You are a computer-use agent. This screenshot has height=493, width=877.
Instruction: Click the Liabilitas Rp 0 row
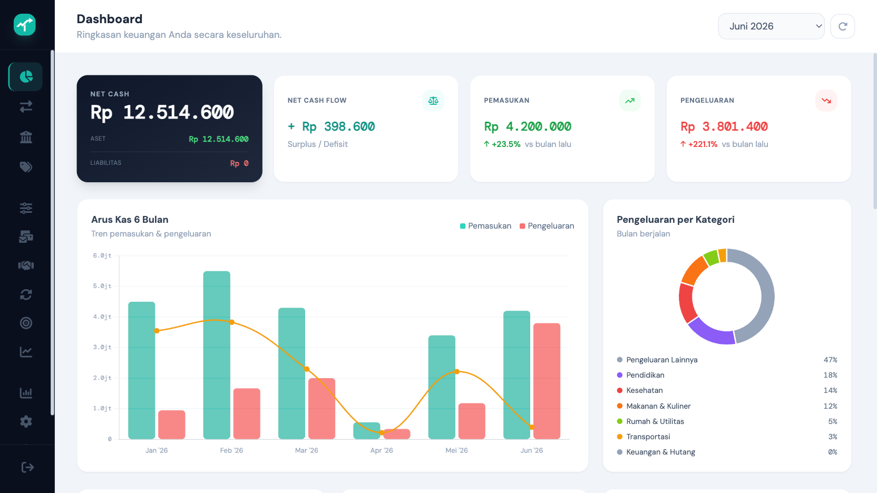pyautogui.click(x=170, y=163)
